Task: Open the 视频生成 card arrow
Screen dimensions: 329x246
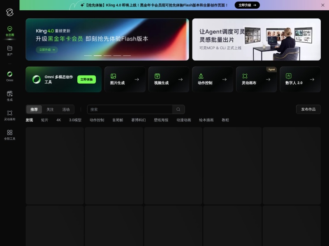Action: click(181, 79)
